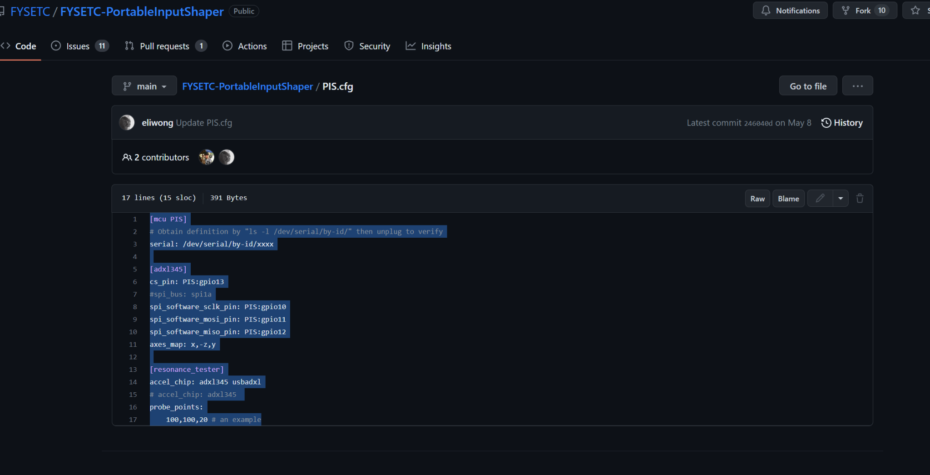Image resolution: width=930 pixels, height=475 pixels.
Task: Click the 100,100,20 example line
Action: 213,420
